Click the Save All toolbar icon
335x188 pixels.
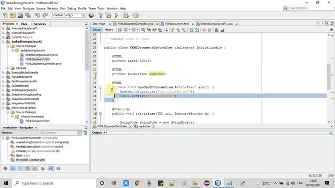click(x=28, y=15)
